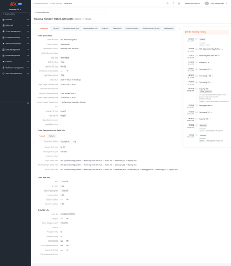Click the header icon right of the bell
231x266 pixels.
point(179,3)
